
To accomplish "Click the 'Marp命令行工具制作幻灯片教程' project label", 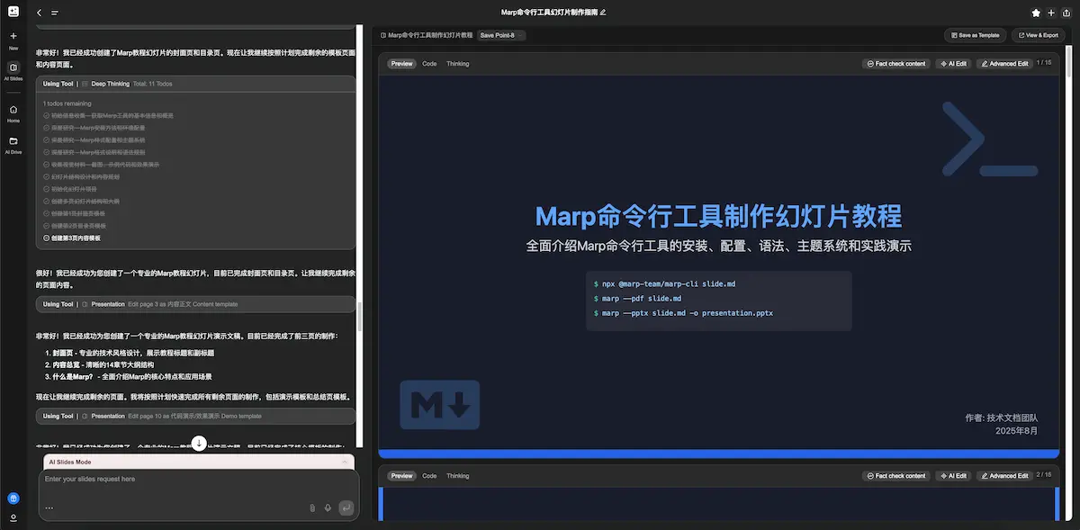I will point(430,35).
